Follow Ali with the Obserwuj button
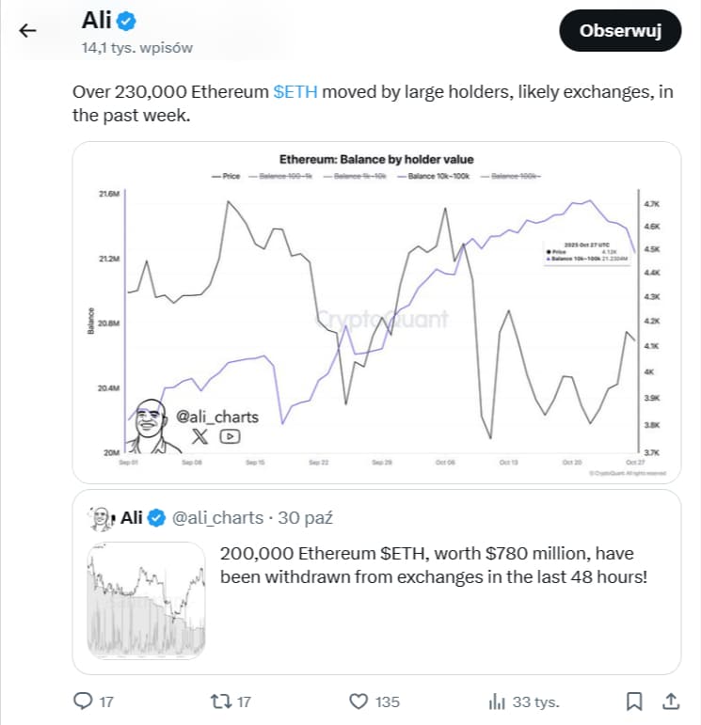 [x=619, y=30]
